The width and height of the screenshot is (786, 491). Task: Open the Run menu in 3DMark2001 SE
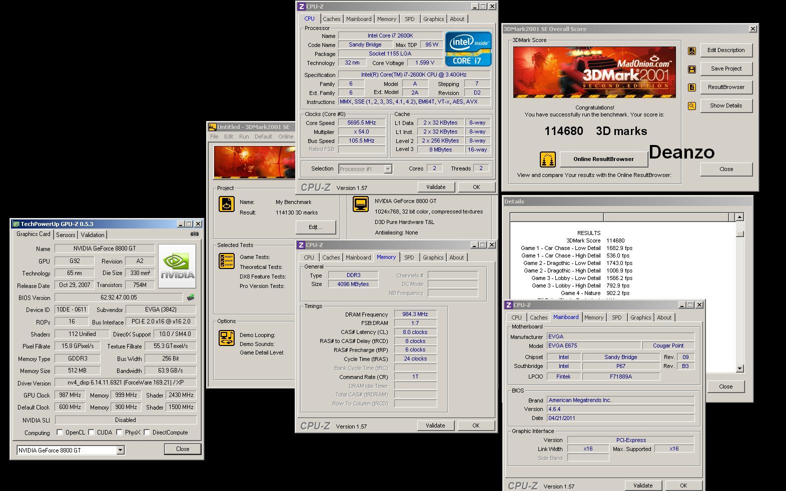244,136
